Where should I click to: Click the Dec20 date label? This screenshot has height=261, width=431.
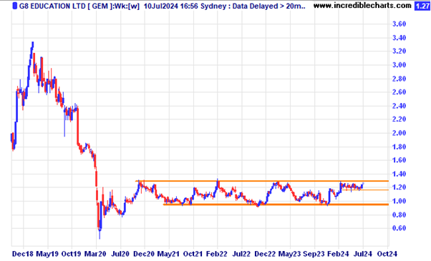tap(144, 254)
